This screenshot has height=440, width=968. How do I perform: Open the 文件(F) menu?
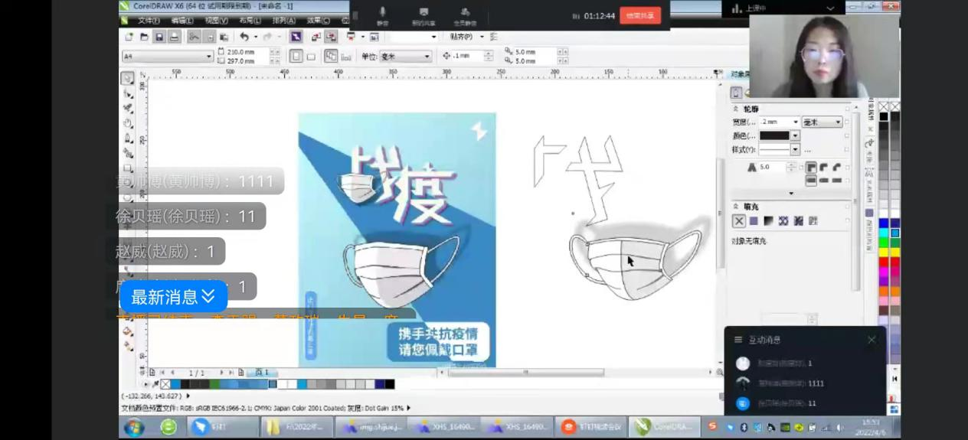pos(149,21)
